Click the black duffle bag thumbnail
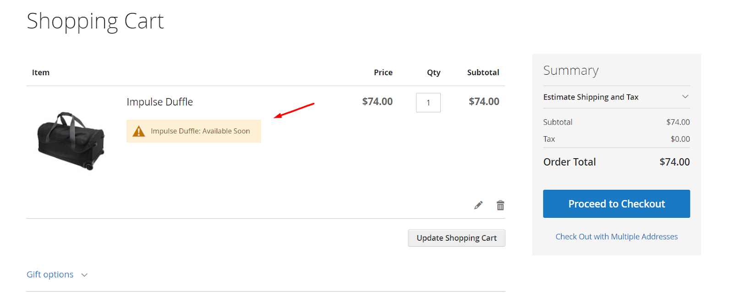This screenshot has width=733, height=293. [x=71, y=140]
